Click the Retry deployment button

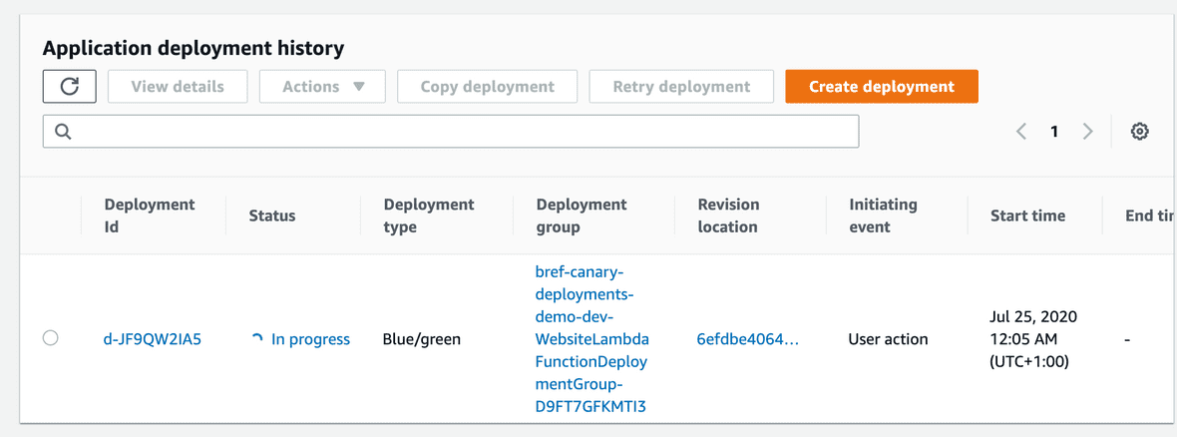coord(681,87)
